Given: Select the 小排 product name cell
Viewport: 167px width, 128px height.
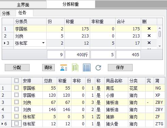Looking at the screenshot, I should tap(116, 95).
